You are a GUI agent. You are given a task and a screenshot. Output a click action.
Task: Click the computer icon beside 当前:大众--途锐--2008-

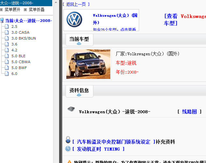[2, 21]
